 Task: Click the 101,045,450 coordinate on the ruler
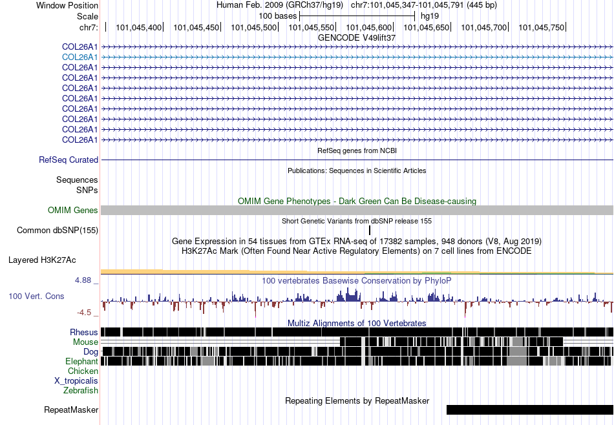pos(196,27)
